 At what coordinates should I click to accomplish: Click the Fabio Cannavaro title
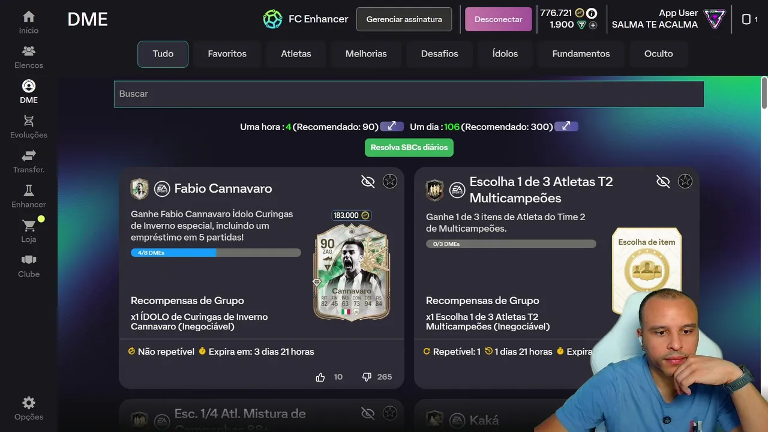[x=223, y=188]
